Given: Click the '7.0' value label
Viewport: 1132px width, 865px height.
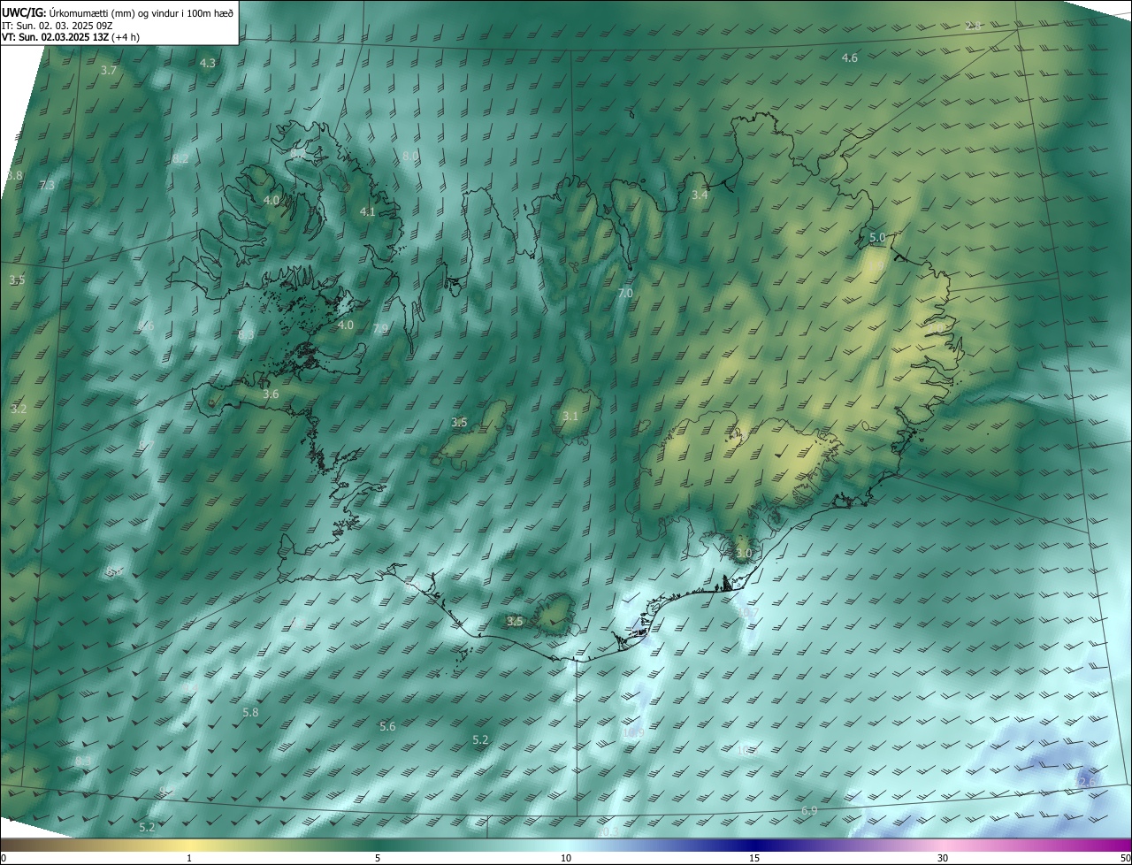Looking at the screenshot, I should click(625, 294).
